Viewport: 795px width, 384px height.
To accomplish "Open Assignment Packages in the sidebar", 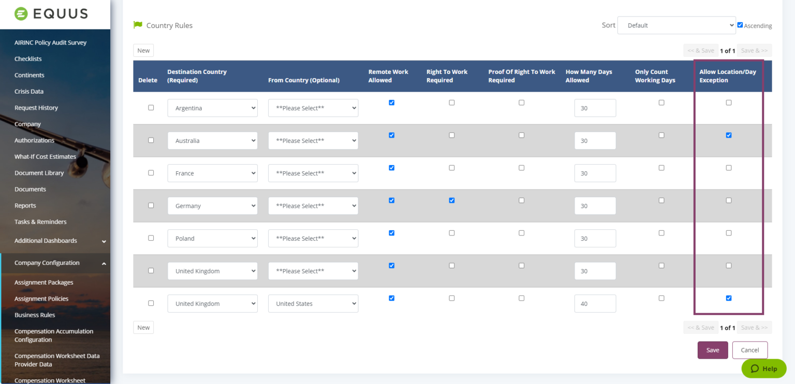I will pyautogui.click(x=44, y=283).
